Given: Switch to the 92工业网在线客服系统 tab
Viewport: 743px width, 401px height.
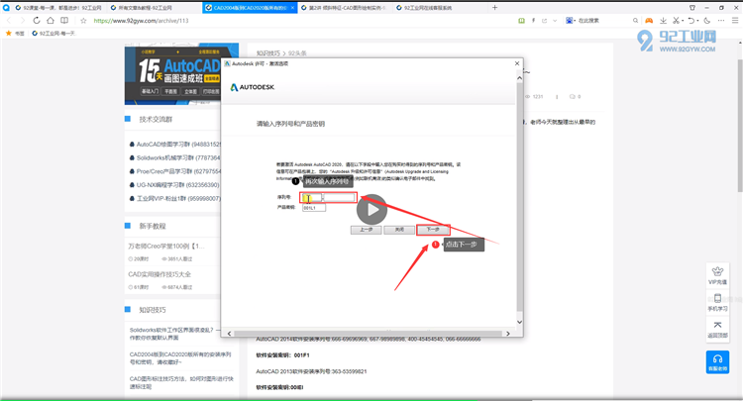Looking at the screenshot, I should [426, 8].
